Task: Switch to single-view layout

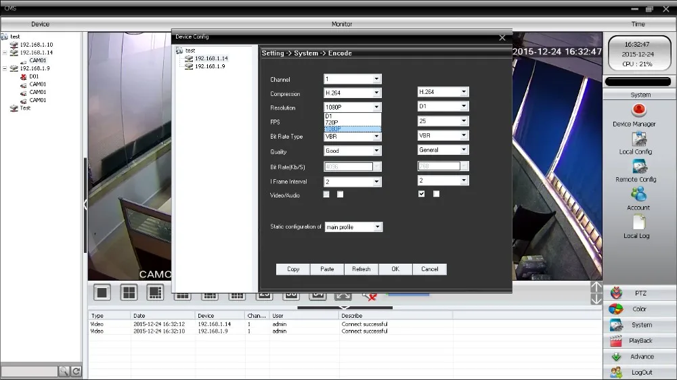Action: click(102, 292)
